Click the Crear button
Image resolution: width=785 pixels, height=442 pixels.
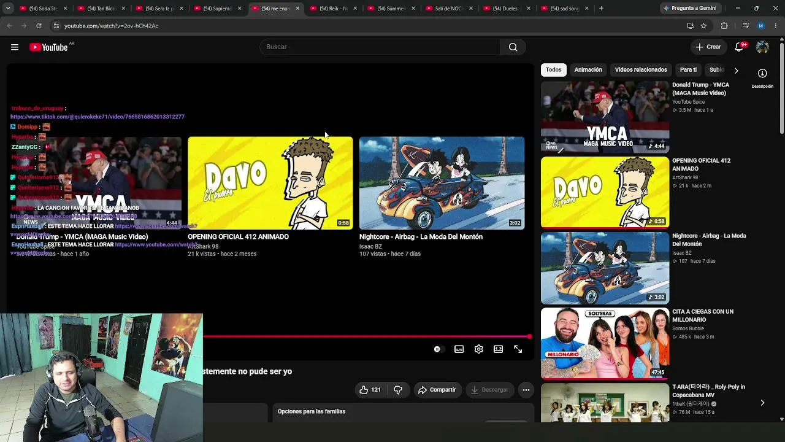tap(708, 47)
